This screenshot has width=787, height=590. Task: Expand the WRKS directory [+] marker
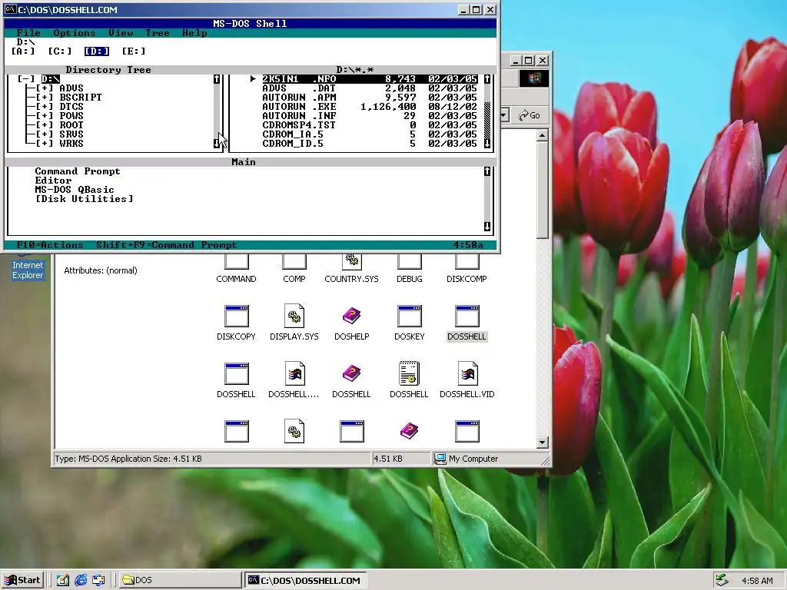click(45, 144)
